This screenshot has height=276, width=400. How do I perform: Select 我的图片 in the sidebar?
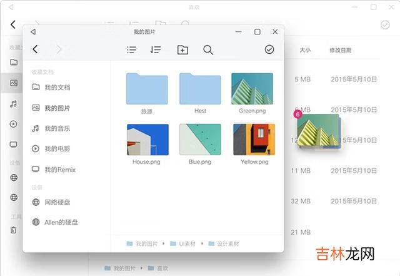point(56,108)
